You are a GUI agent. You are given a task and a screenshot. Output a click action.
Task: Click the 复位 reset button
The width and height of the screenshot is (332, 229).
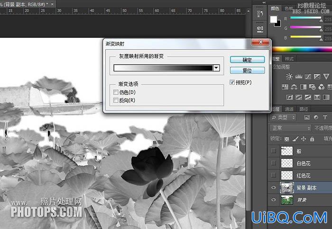247,70
